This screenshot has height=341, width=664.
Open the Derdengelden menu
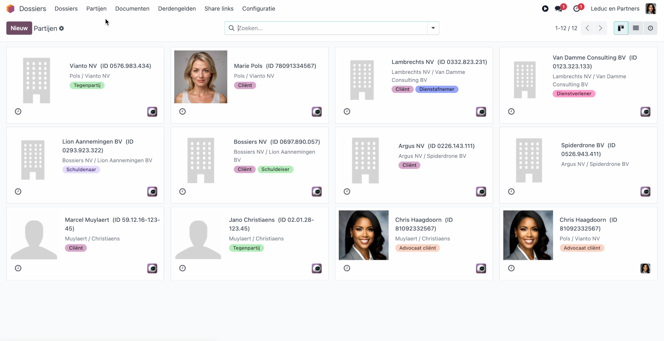pyautogui.click(x=177, y=9)
